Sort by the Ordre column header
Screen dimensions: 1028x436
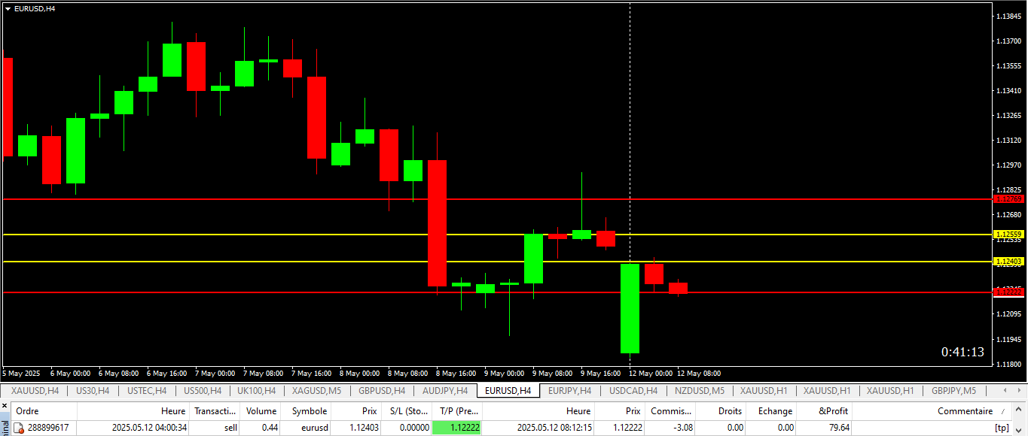point(44,411)
